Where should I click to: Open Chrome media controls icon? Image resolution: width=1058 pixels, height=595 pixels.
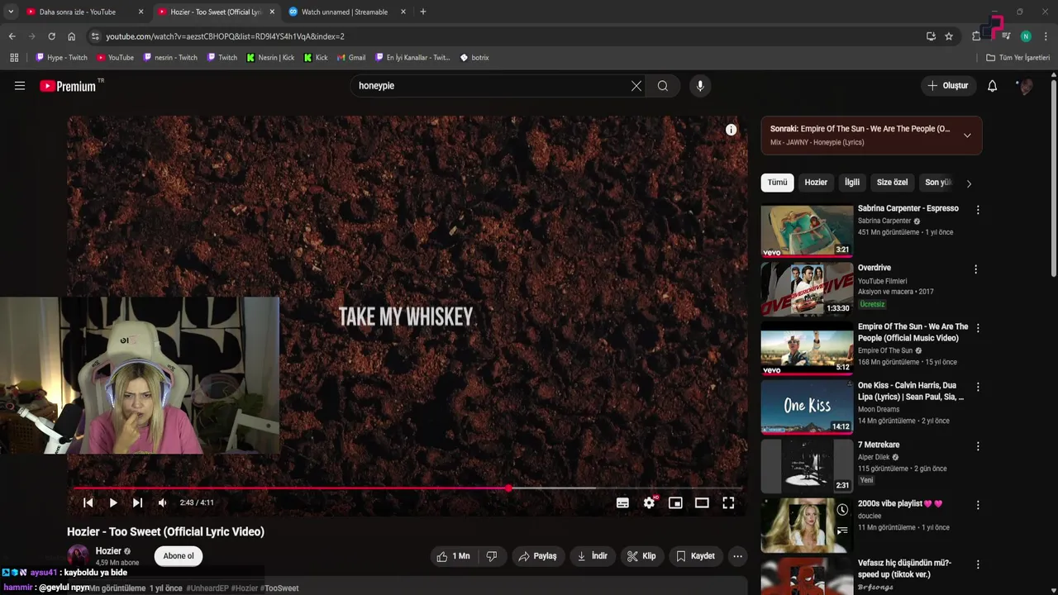(1006, 36)
